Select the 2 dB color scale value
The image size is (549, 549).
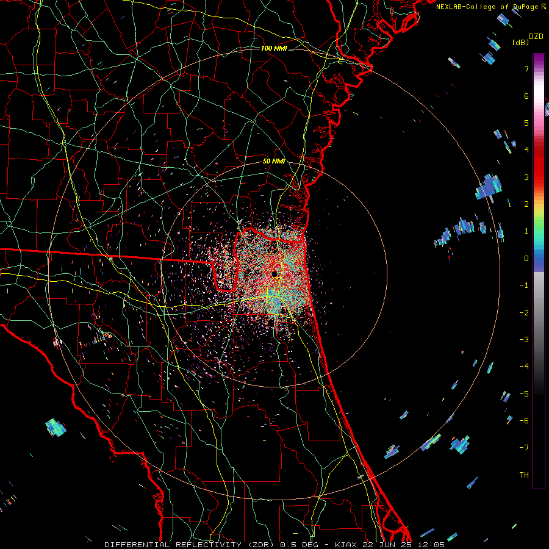tap(526, 204)
